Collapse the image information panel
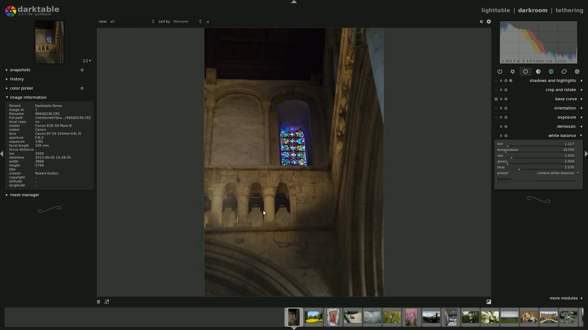 pos(28,97)
